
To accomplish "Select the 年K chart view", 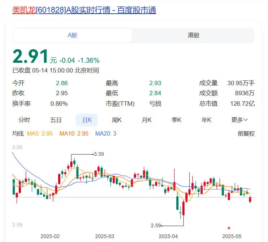I will 206,120.
